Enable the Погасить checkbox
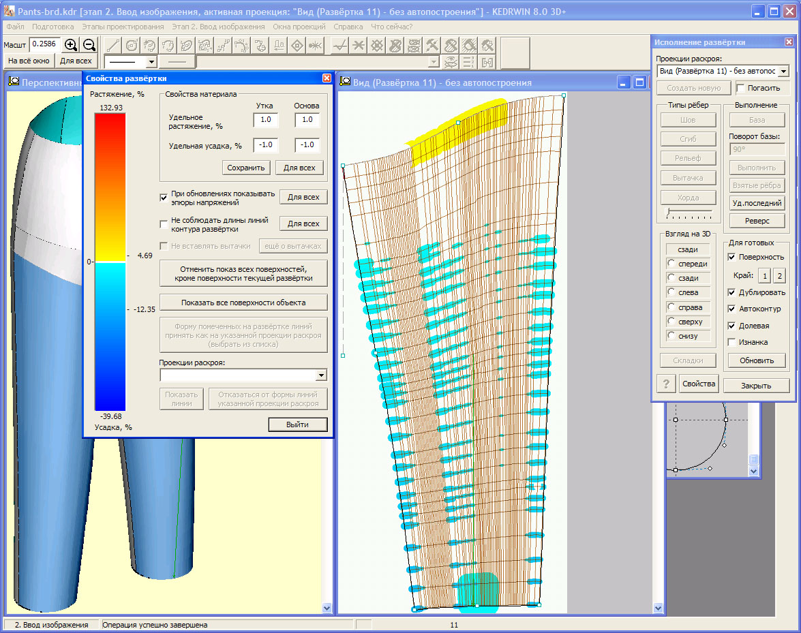Viewport: 801px width, 633px height. [x=741, y=89]
